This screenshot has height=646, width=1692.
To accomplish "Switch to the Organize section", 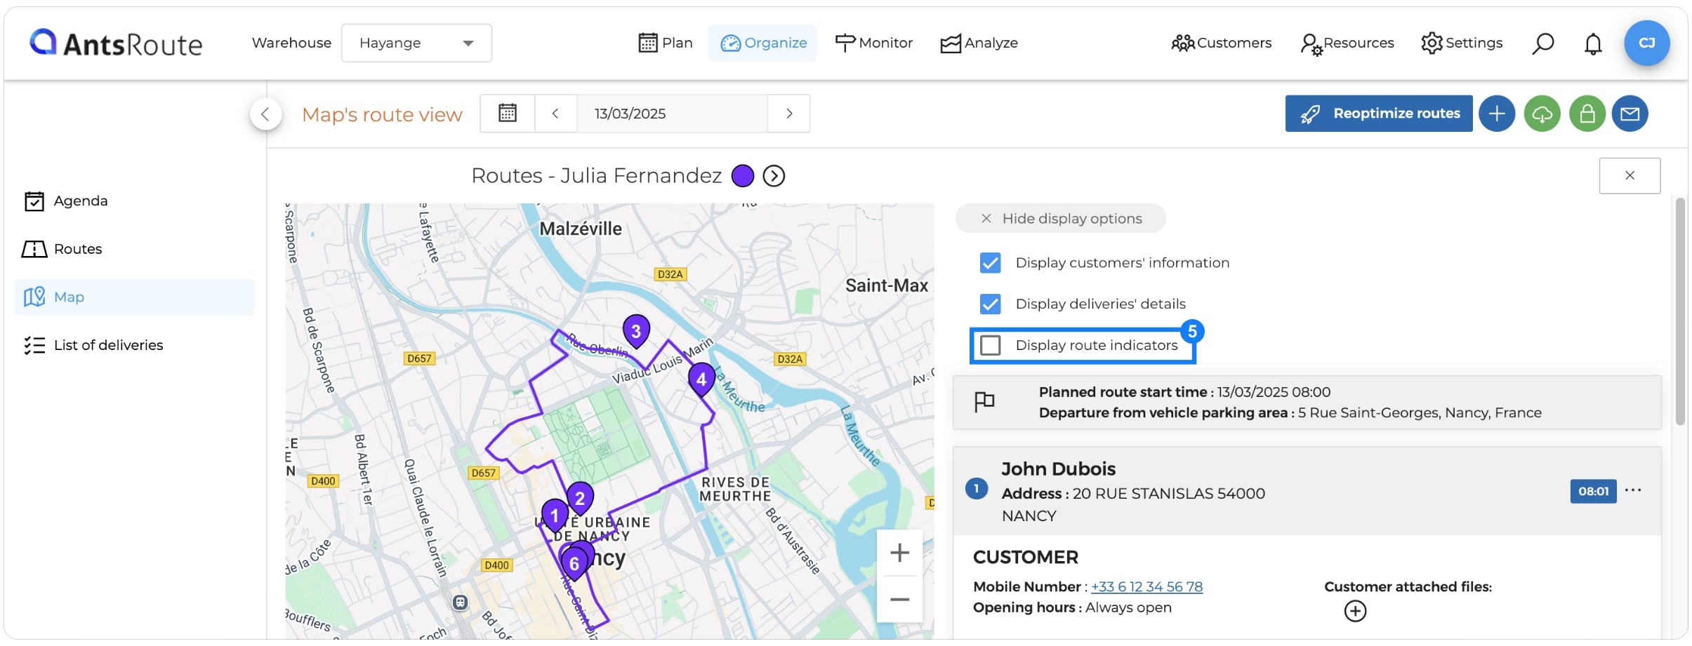I will click(x=763, y=43).
